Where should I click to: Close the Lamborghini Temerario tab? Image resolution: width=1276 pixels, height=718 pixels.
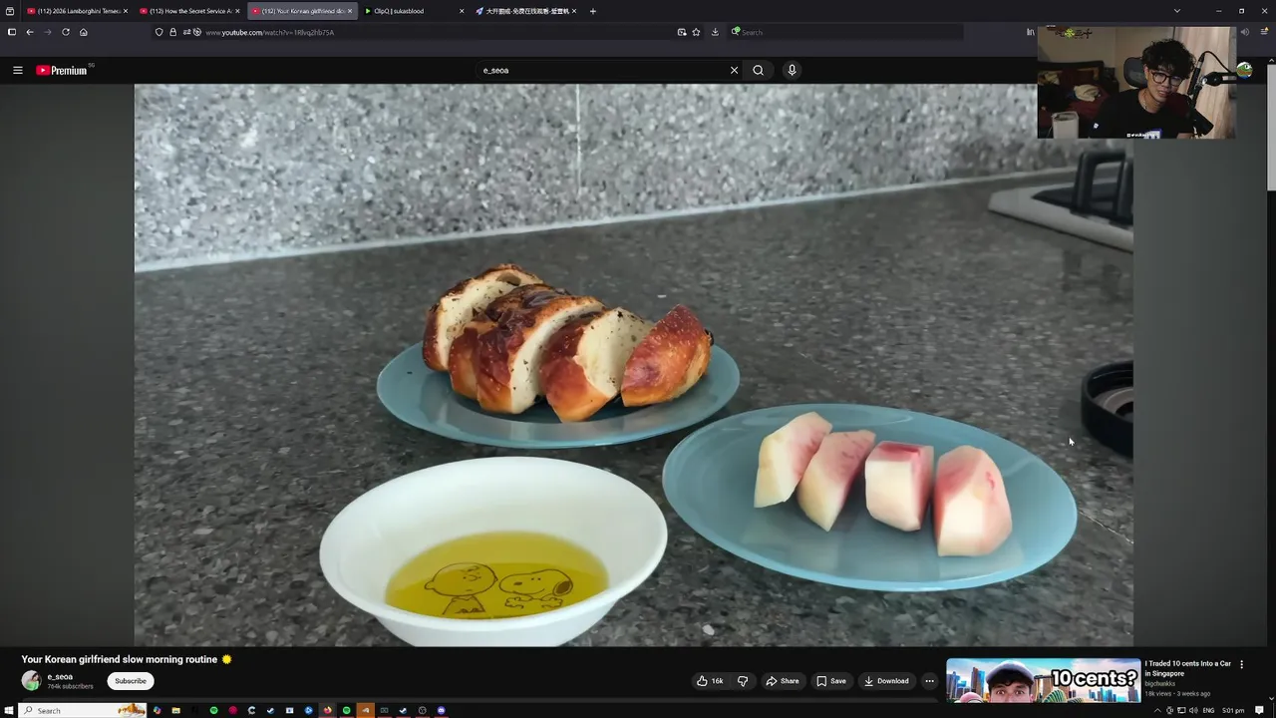tap(125, 11)
